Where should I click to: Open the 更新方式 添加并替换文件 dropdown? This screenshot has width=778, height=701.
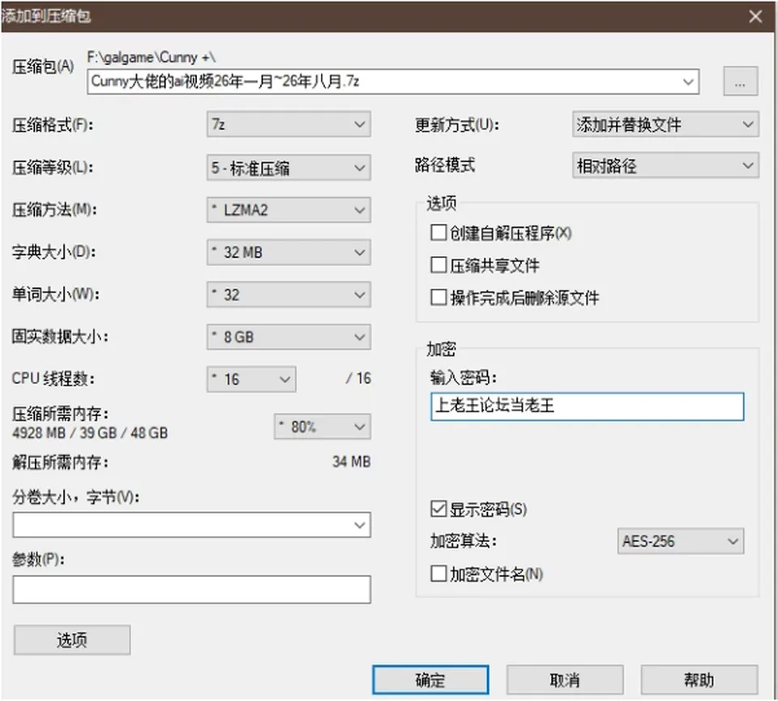click(665, 124)
